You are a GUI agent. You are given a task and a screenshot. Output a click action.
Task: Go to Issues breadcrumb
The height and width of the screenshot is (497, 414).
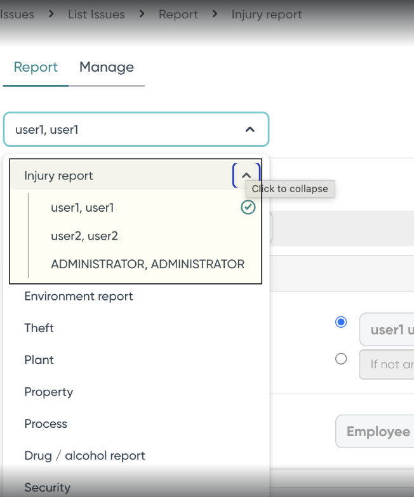point(17,14)
